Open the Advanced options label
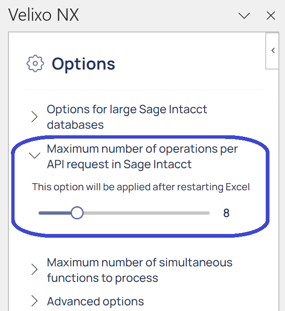 click(x=95, y=302)
